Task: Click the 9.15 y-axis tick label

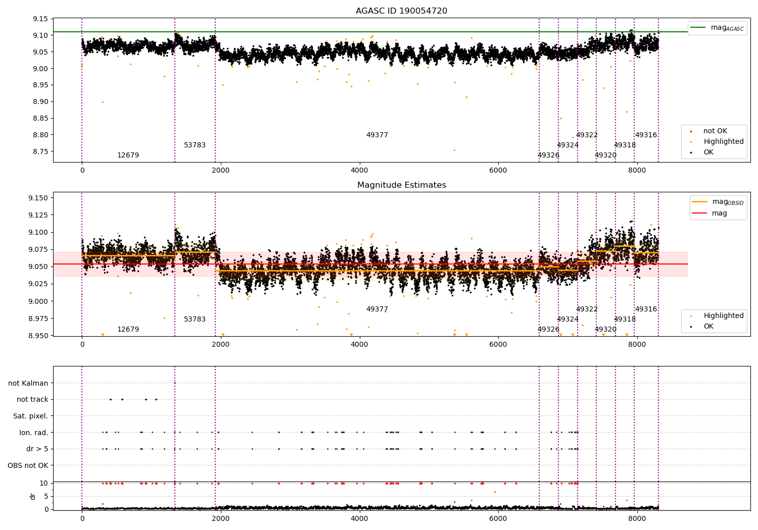Action: click(x=40, y=19)
